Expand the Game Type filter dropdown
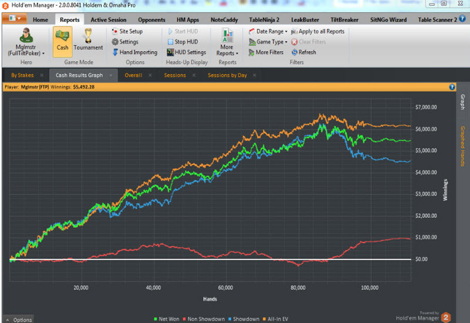This screenshot has width=470, height=323. coord(268,42)
